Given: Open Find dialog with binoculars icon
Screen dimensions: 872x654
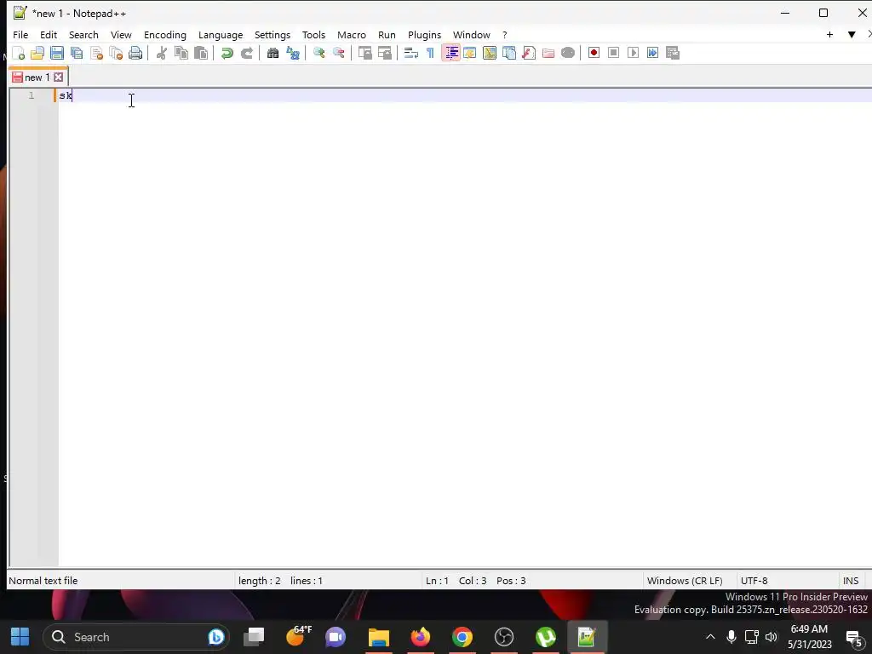Looking at the screenshot, I should click(x=272, y=53).
